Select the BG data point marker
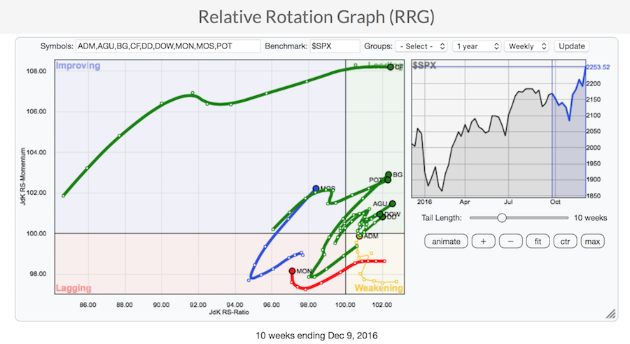Screen dimensions: 630x344 point(388,174)
